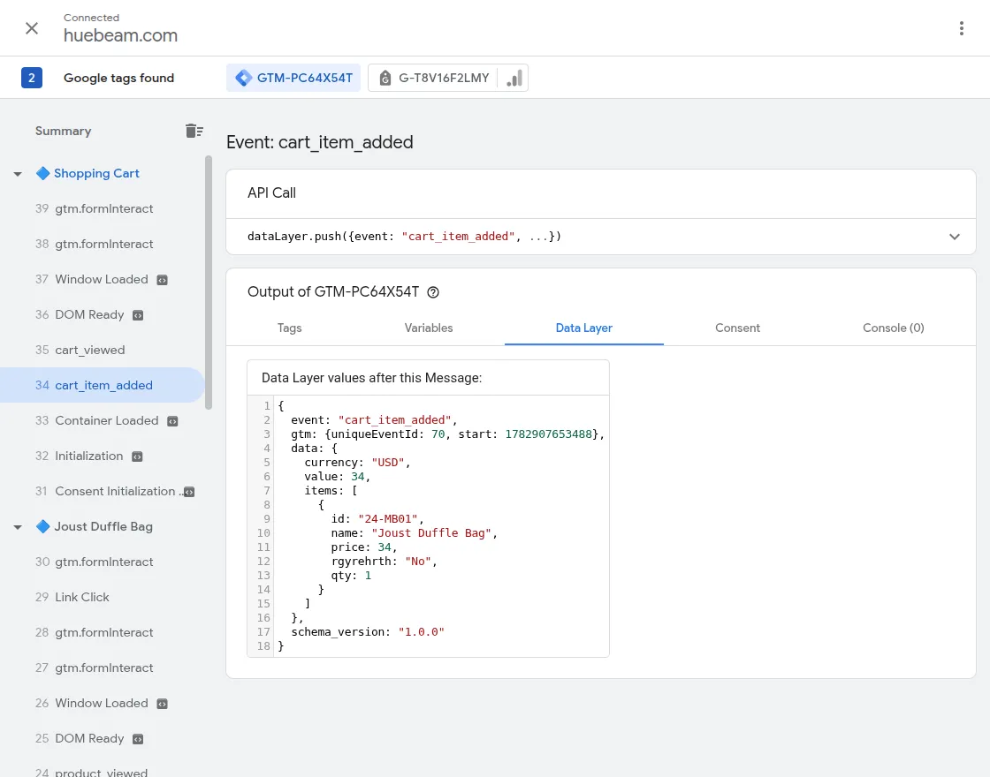Screen dimensions: 990x777
Task: Open event 27 gtm.formInteract
Action: 103,668
